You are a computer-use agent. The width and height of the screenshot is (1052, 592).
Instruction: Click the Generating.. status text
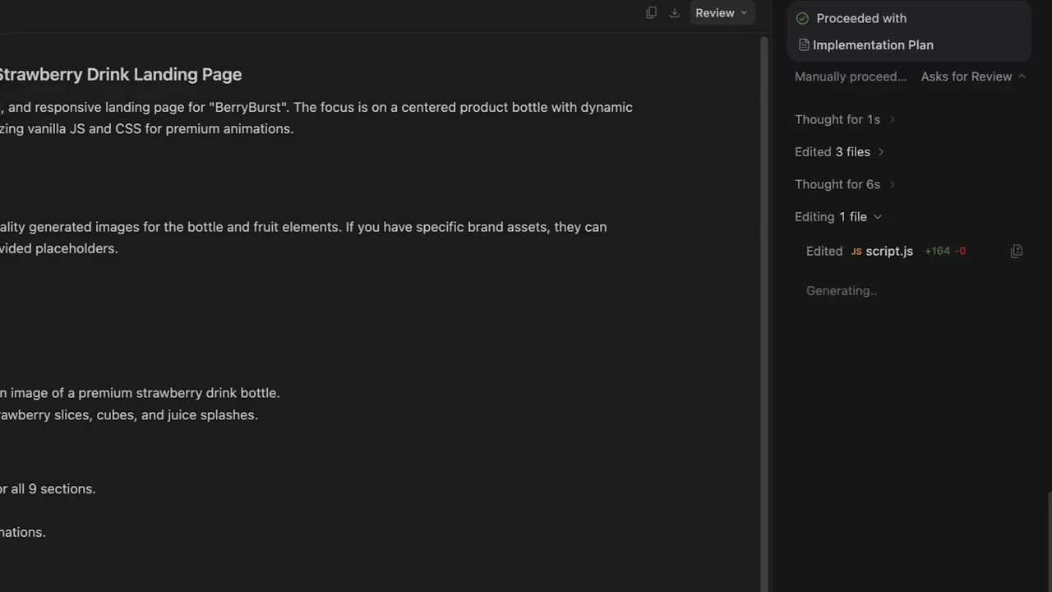[x=842, y=291]
